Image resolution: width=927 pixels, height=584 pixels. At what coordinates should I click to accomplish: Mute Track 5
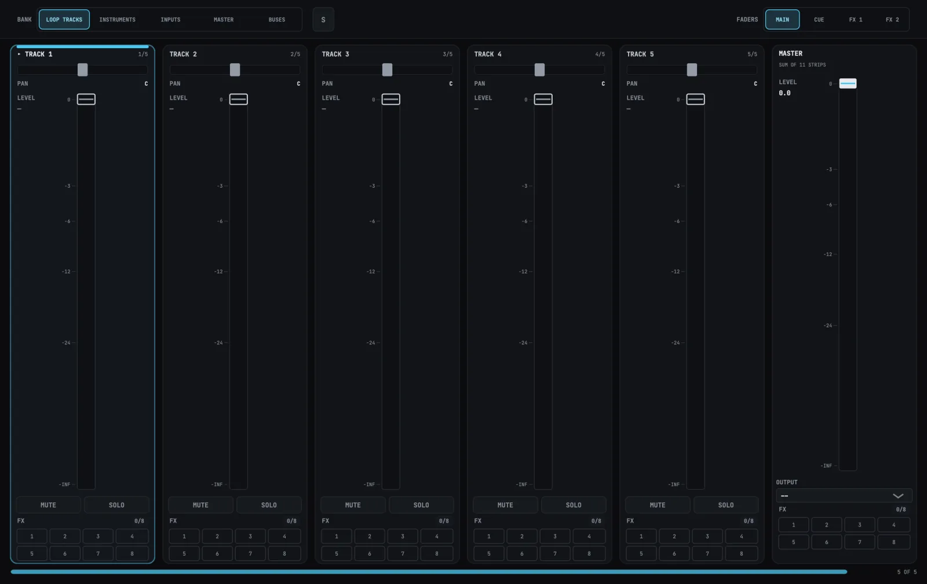pos(658,505)
